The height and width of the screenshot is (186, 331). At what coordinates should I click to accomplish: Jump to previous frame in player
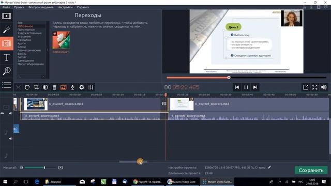coord(237,87)
